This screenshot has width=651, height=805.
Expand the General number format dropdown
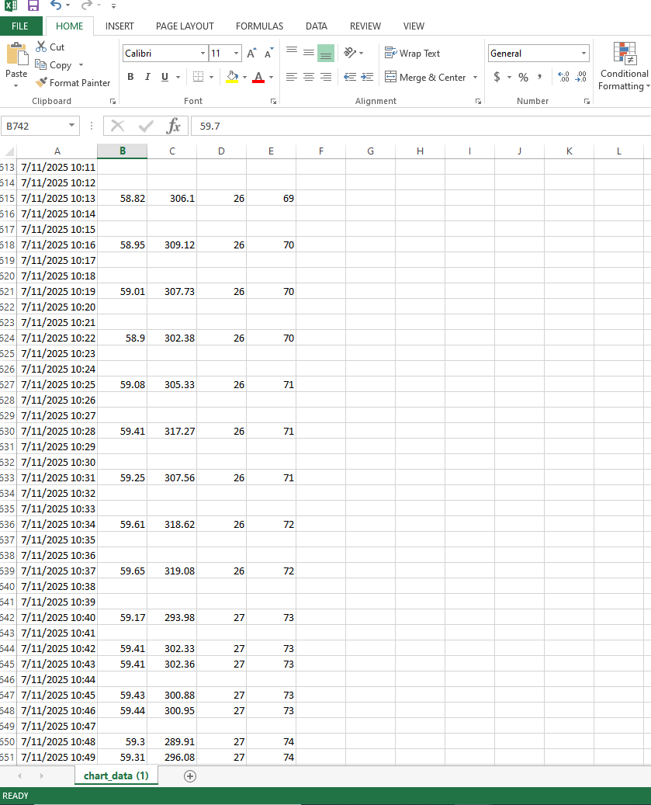pos(583,54)
